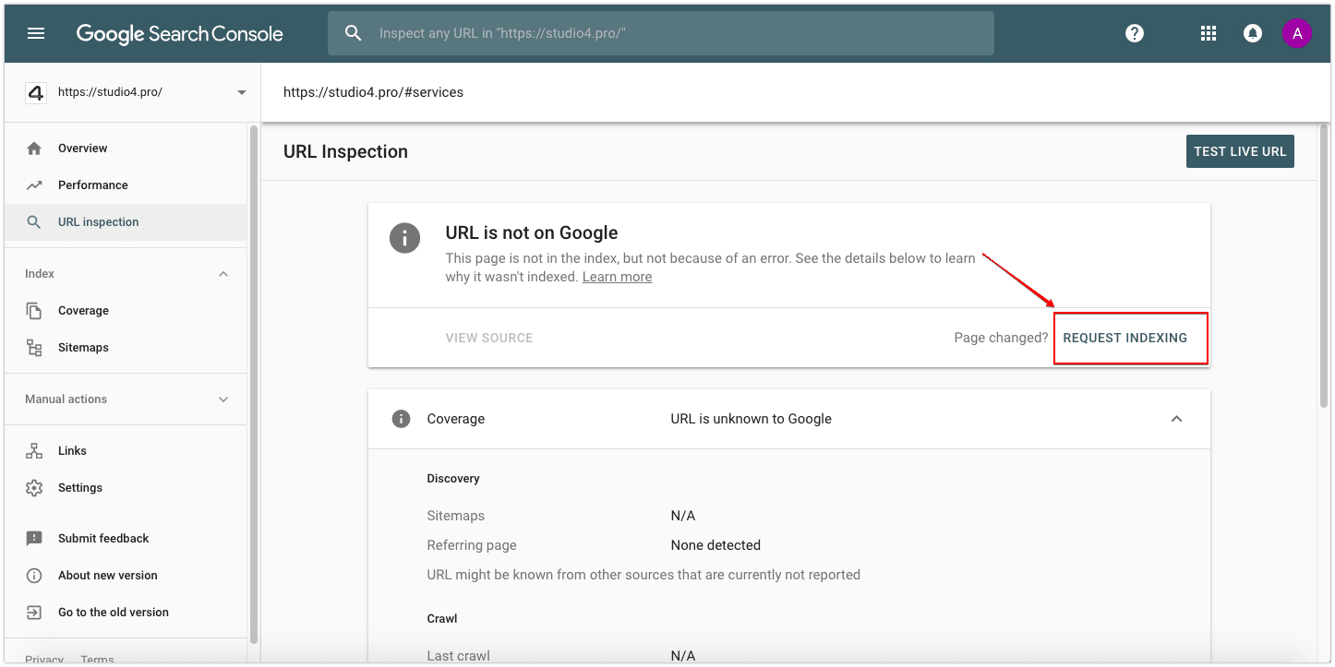Click the About new version info icon
Image resolution: width=1335 pixels, height=667 pixels.
click(x=34, y=576)
